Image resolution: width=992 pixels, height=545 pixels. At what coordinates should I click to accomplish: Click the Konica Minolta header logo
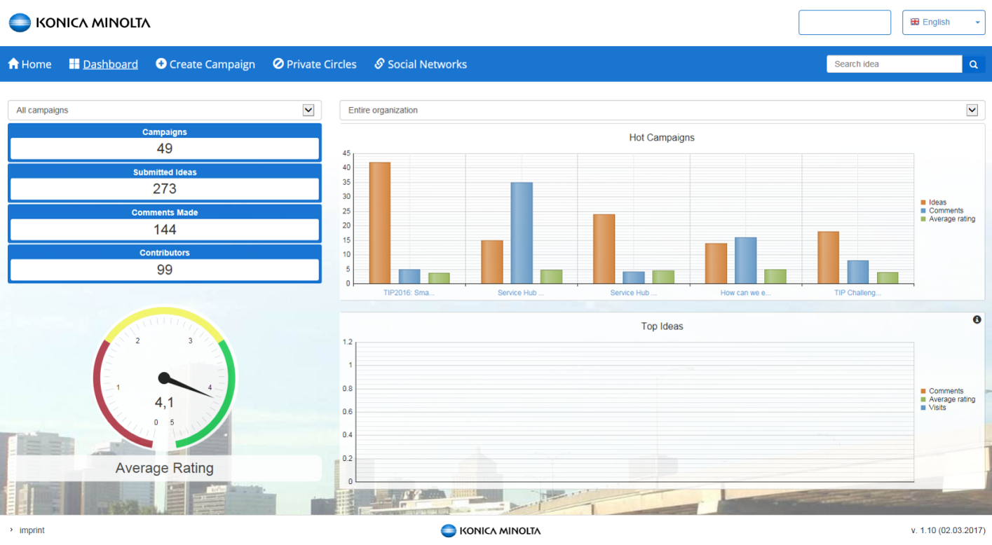(x=79, y=22)
